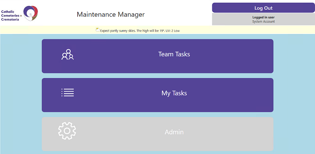
Task: Click the 'Expect partly sunny skies' text
Action: 118,31
